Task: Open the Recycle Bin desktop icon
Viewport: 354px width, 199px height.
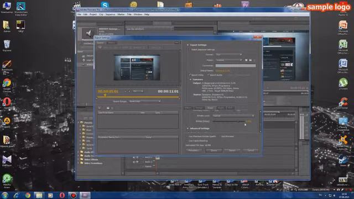Action: [x=7, y=46]
